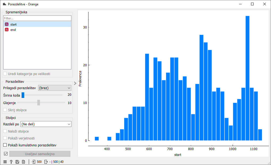Click the output data arrow icon
Viewport: 271px width, 165px height.
[x=46, y=162]
